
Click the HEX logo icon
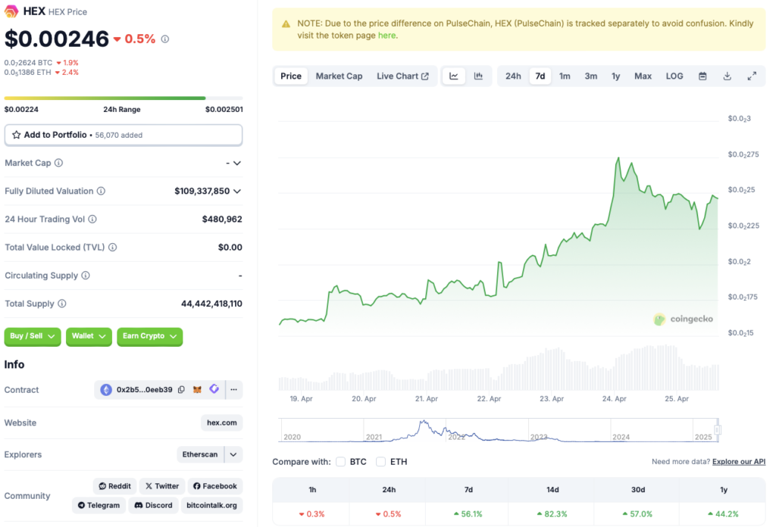11,11
